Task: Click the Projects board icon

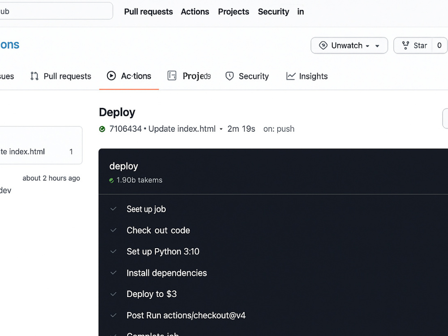Action: tap(172, 76)
